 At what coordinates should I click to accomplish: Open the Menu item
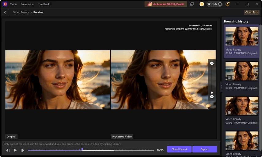pyautogui.click(x=13, y=4)
